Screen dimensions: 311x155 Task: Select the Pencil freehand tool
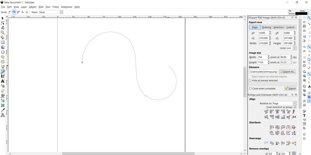[2, 67]
